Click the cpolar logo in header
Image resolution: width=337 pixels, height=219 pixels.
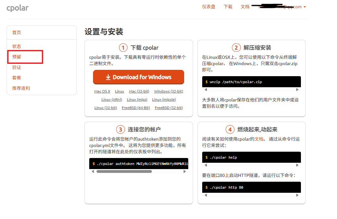click(17, 8)
